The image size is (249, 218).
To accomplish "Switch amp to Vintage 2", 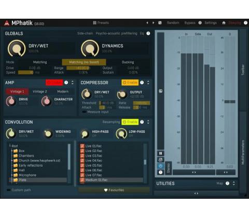I will tap(40, 91).
